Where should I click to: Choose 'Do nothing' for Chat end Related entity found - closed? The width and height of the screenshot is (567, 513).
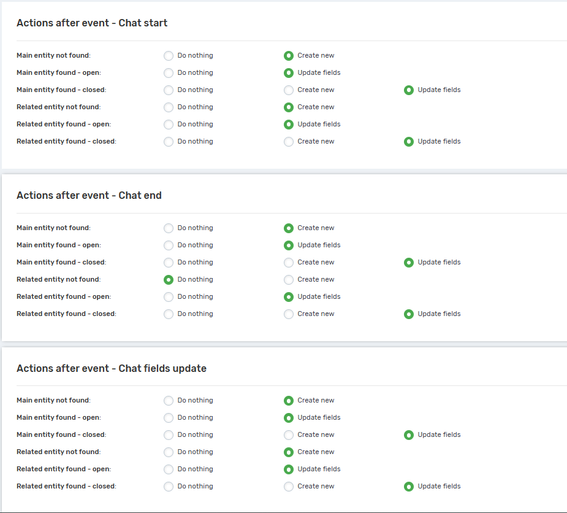[169, 314]
